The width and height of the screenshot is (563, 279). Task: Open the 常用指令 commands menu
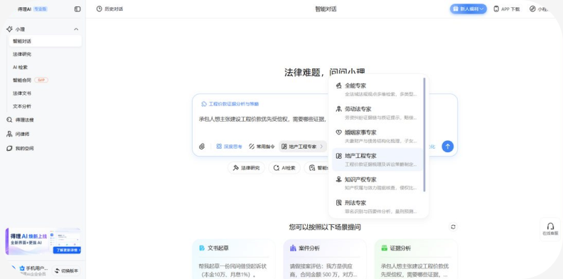[x=262, y=147]
